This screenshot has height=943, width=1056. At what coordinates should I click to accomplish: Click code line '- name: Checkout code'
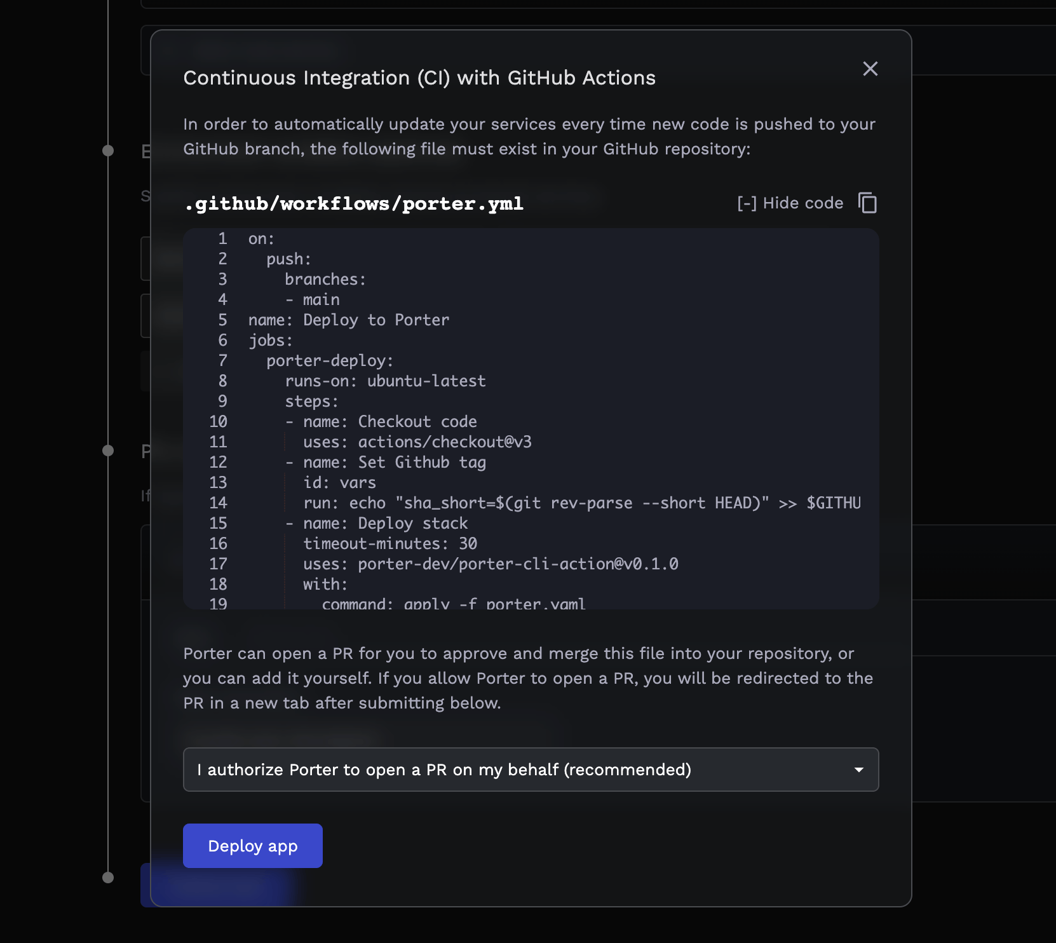pyautogui.click(x=381, y=422)
